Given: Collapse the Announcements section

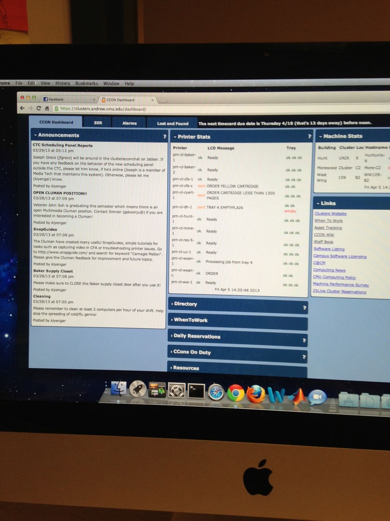Looking at the screenshot, I should click(37, 135).
